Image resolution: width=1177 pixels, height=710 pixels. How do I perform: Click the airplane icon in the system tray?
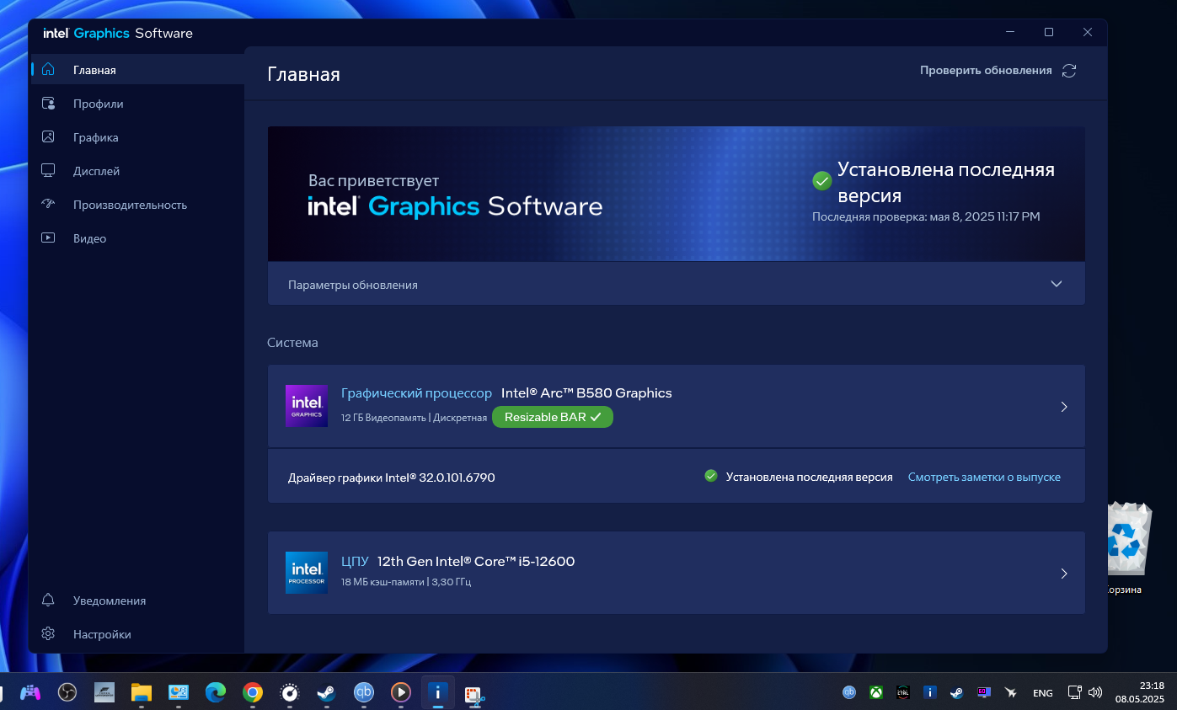[x=1011, y=692]
